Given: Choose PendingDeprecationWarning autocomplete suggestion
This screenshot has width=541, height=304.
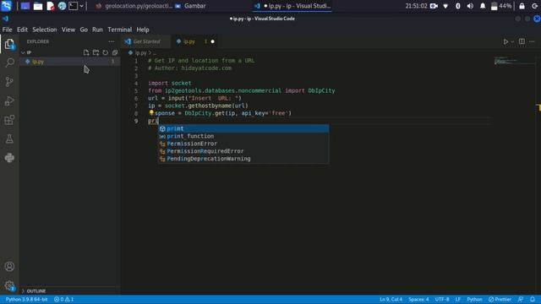Looking at the screenshot, I should 243,159.
